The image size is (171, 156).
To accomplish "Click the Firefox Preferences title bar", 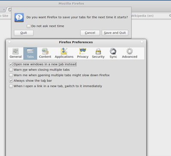I will [76, 42].
